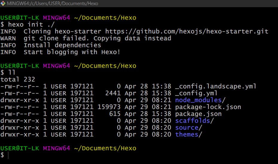Select the package.json file name
278x164 pixels.
point(198,114)
